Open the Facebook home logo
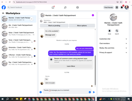The image size is (132, 101). (4, 7)
